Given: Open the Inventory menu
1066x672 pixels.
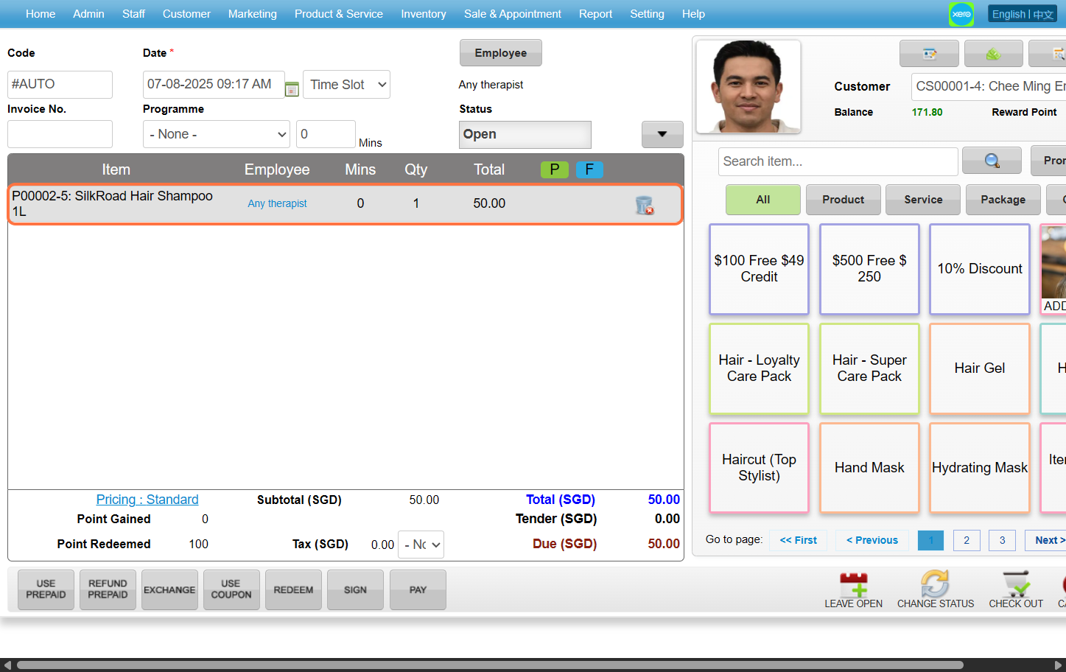Looking at the screenshot, I should [x=423, y=14].
